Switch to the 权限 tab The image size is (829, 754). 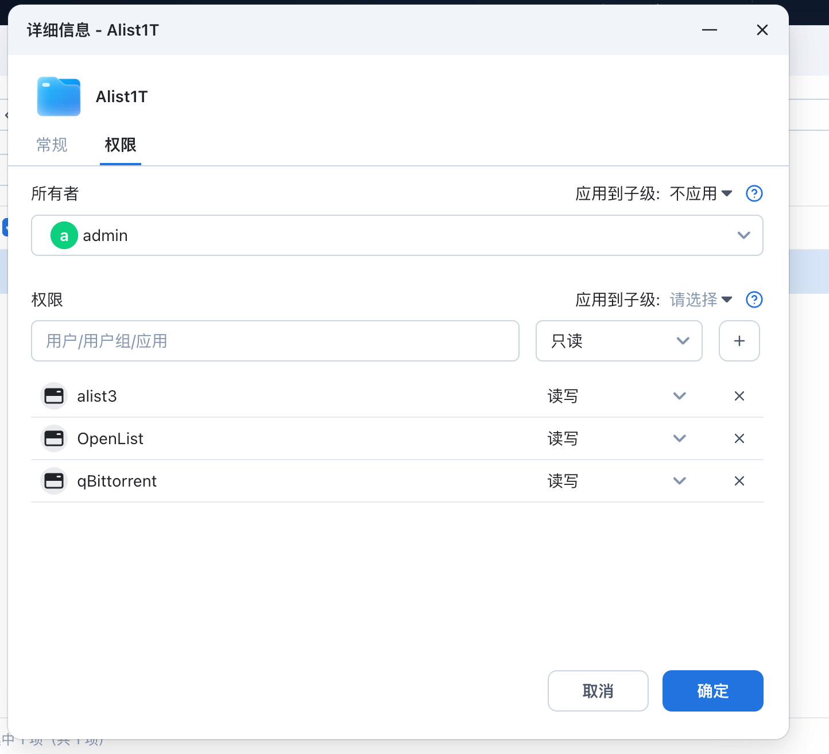[120, 146]
